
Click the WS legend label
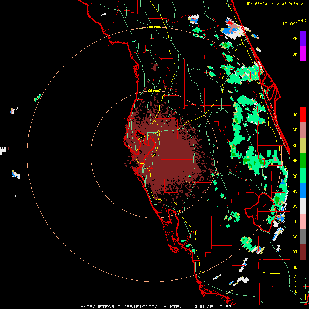[295, 191]
